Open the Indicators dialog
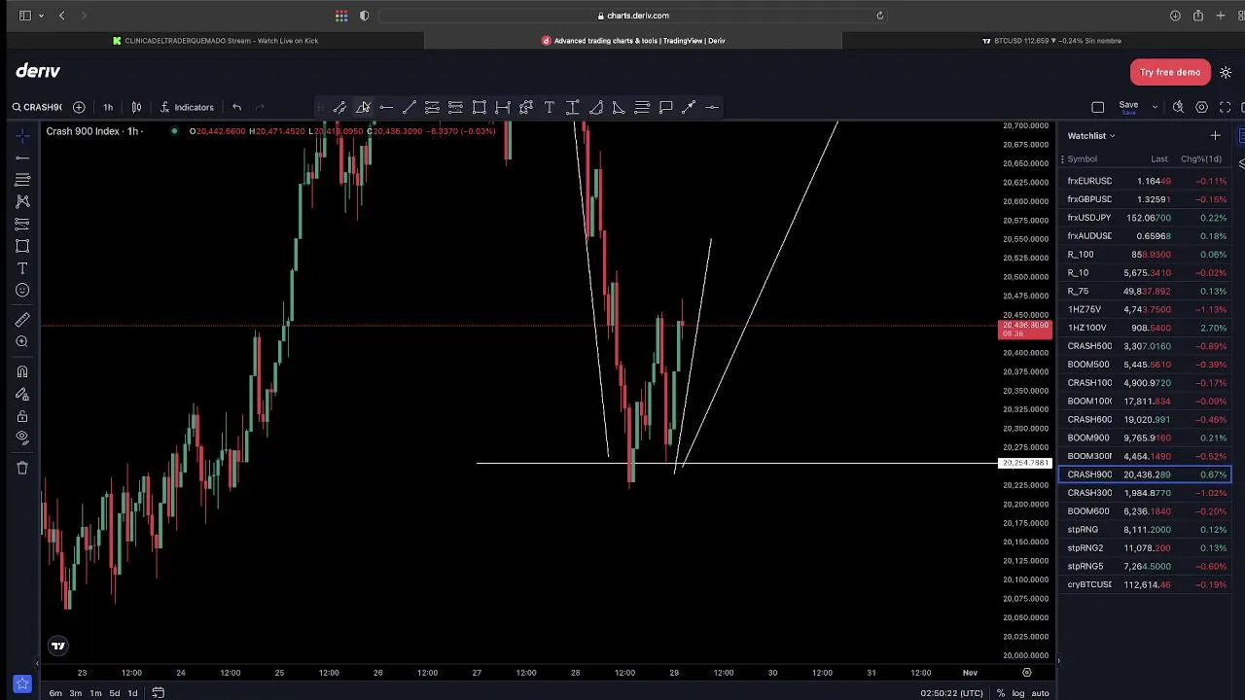The width and height of the screenshot is (1245, 700). [187, 107]
